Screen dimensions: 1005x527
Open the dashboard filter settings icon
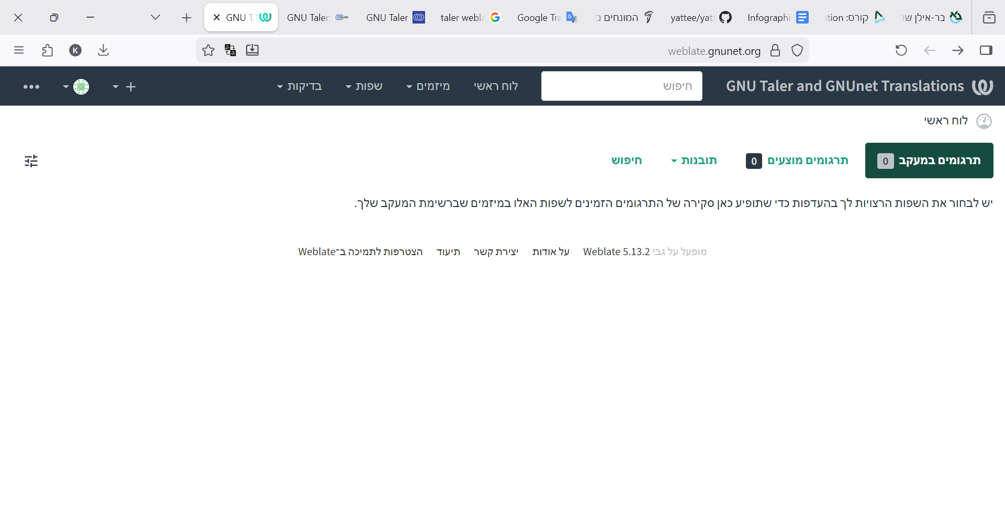click(31, 161)
